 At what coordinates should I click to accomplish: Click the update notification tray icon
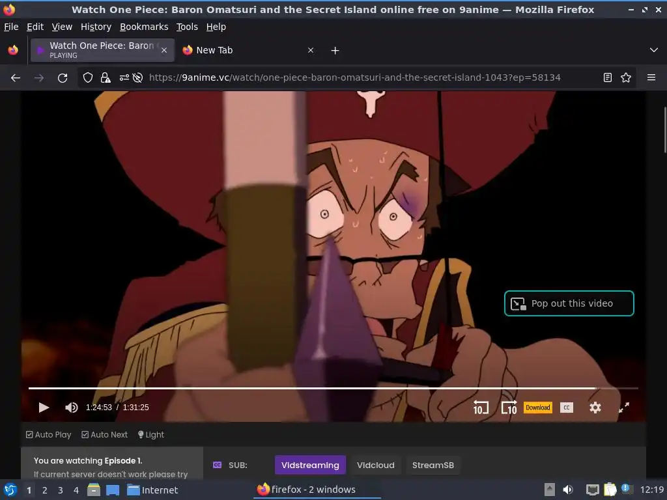[627, 489]
